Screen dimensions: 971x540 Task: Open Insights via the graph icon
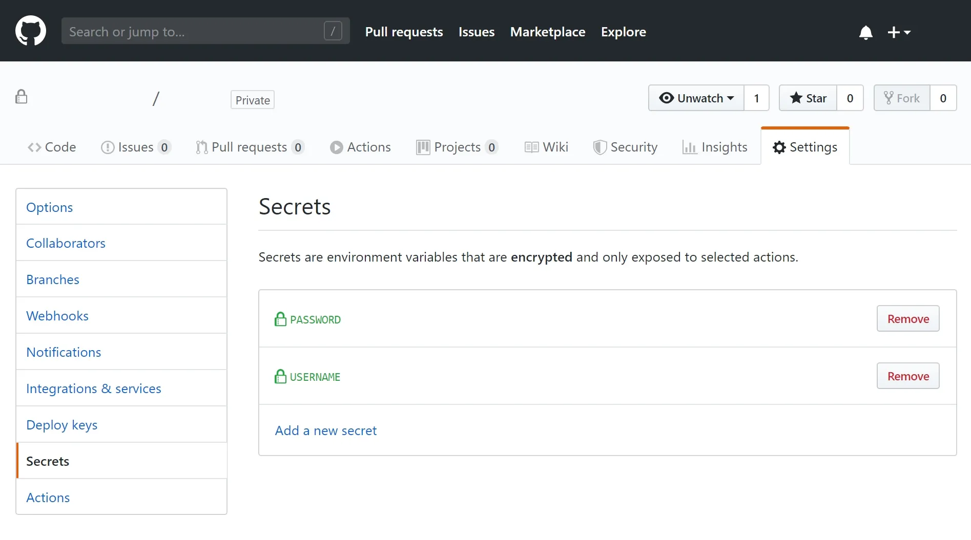click(x=690, y=147)
